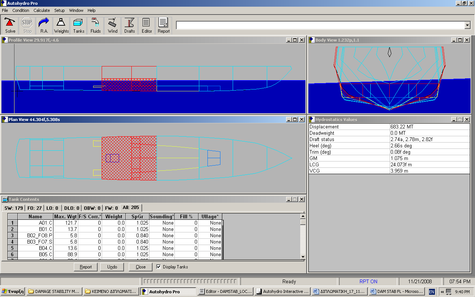
Task: Click the Stop toolbar icon
Action: (x=27, y=25)
